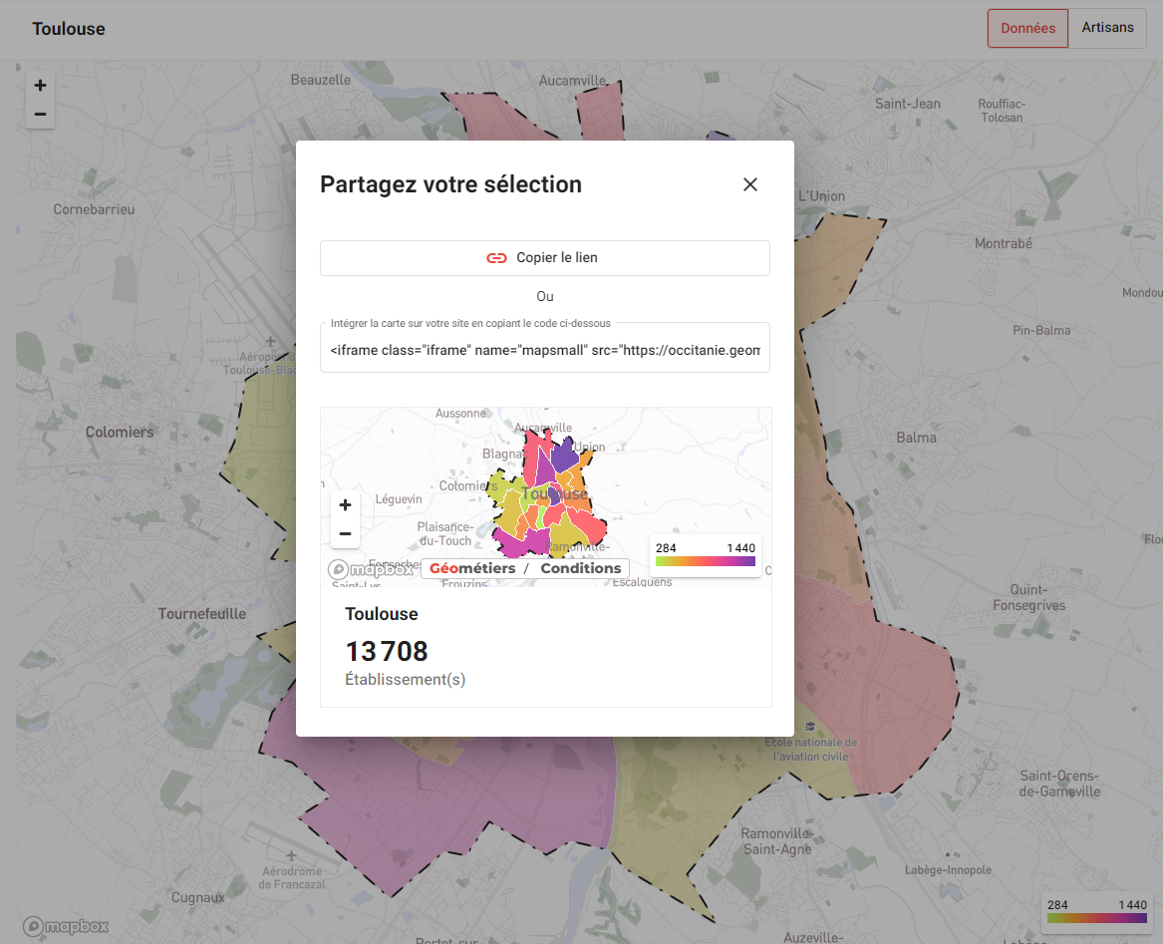Click the main map legend gradient bar
The image size is (1163, 944).
point(1097,918)
